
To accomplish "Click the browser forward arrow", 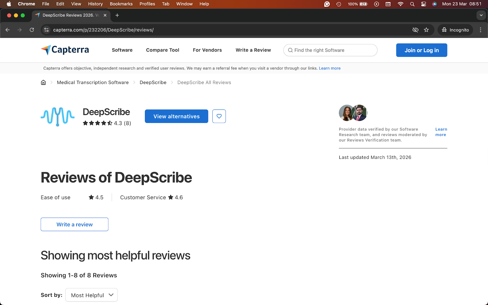I will 20,30.
